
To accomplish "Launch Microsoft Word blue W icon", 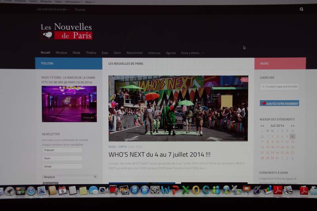I will point(165,190).
